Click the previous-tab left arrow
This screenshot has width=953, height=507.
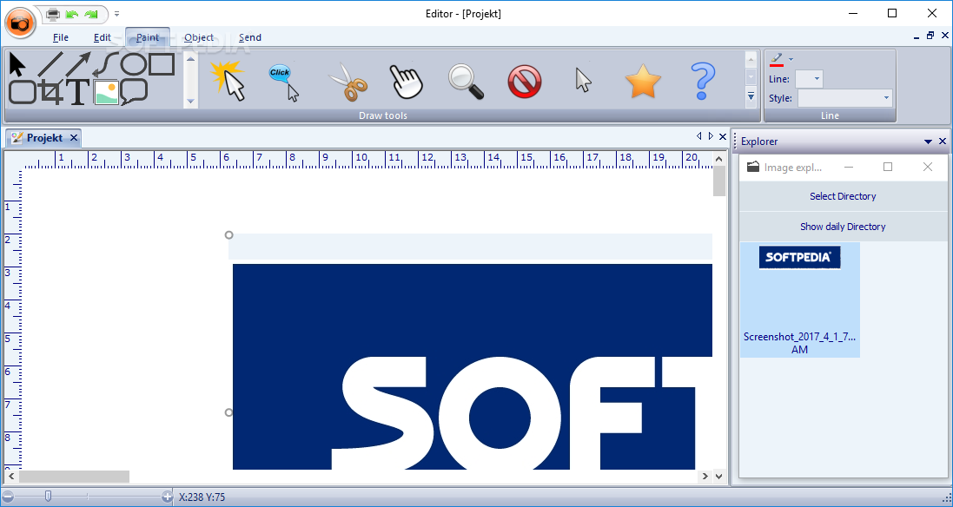tap(699, 136)
